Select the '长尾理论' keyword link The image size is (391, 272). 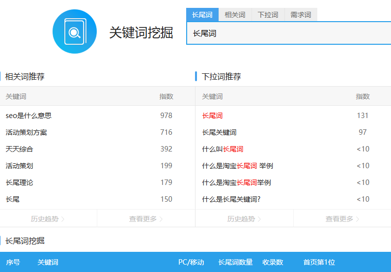[x=20, y=182]
